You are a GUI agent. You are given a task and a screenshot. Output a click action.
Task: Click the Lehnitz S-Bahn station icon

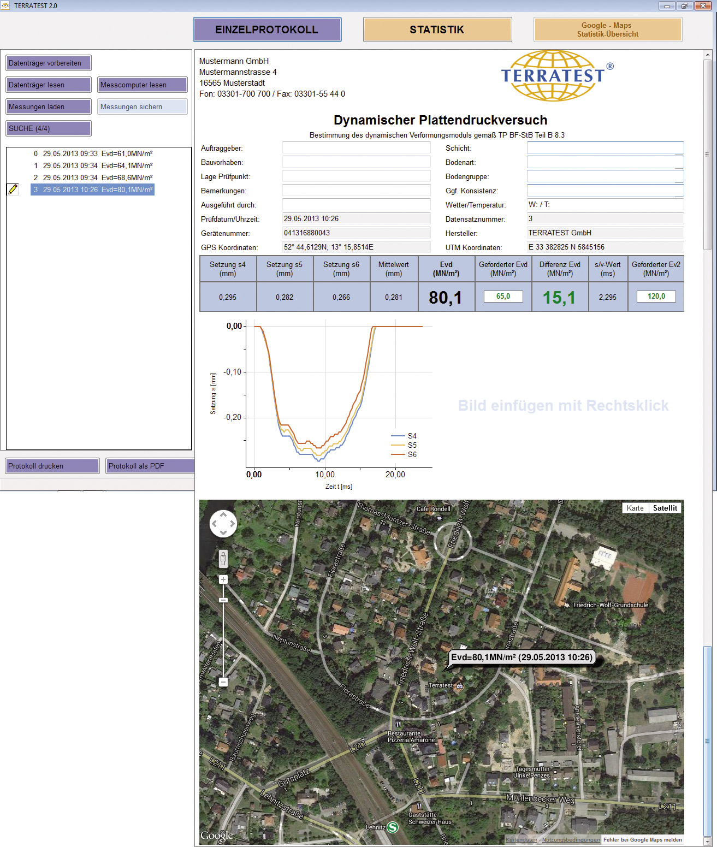[x=393, y=827]
